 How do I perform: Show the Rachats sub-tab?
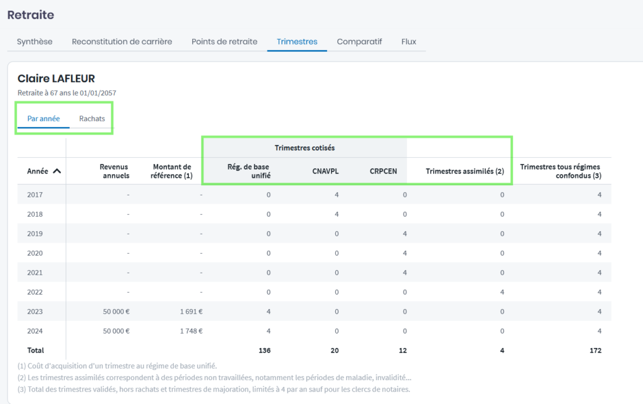pos(92,119)
